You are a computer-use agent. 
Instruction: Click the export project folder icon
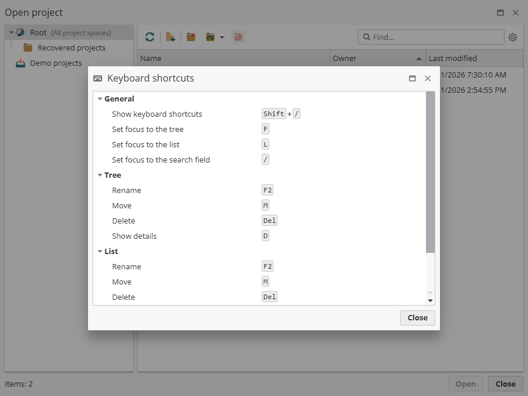click(238, 36)
